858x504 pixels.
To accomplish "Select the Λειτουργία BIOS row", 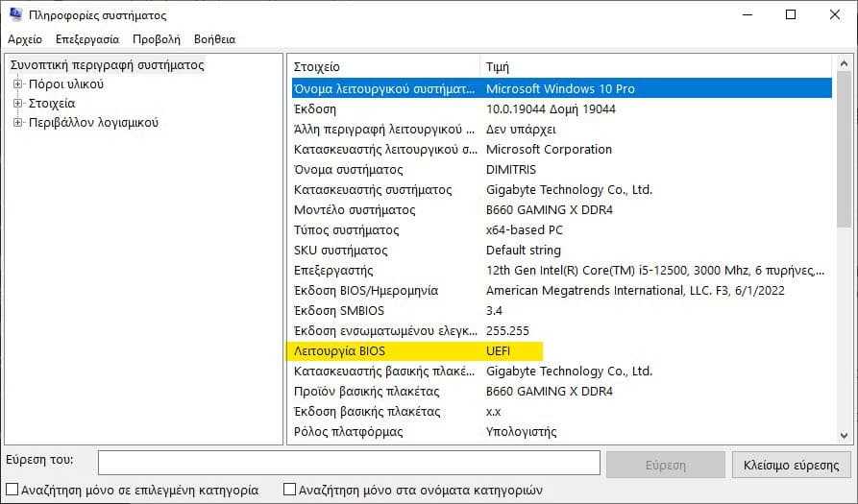I will [561, 351].
